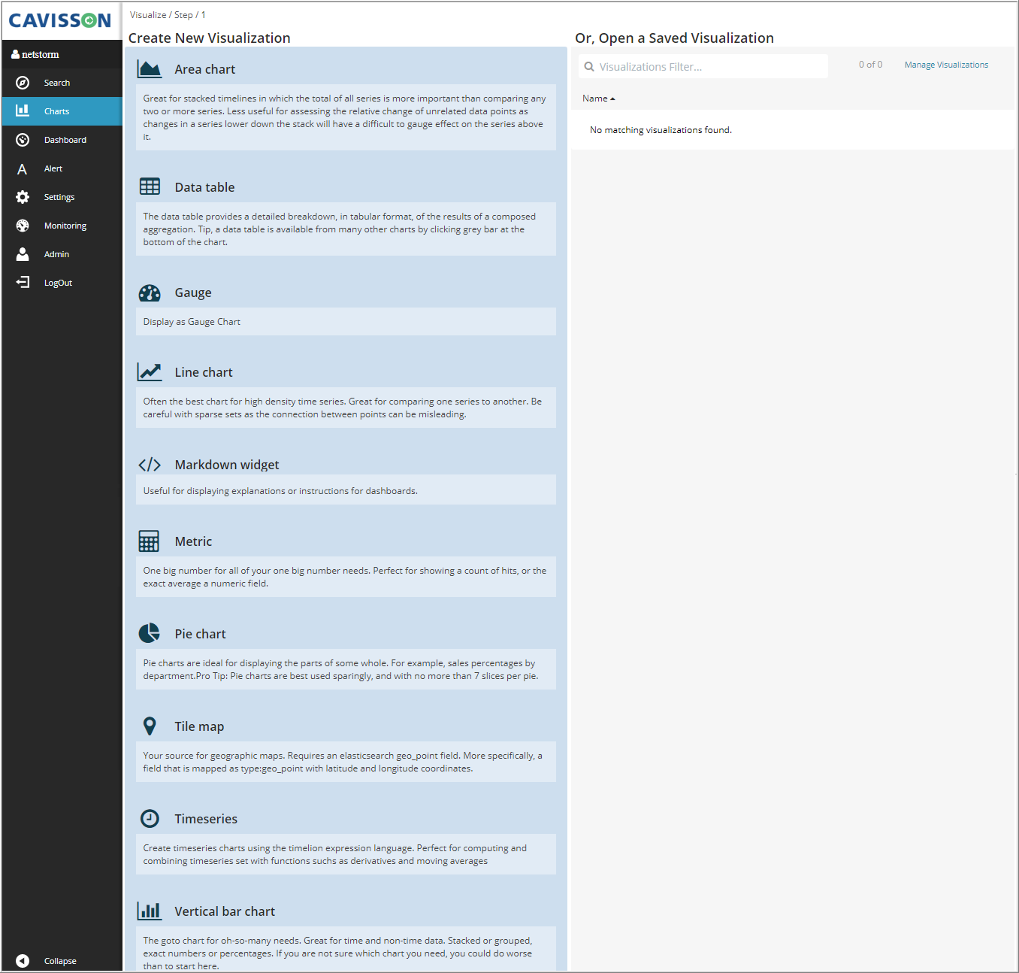This screenshot has width=1019, height=973.
Task: Click the LogOut arrow icon in sidebar
Action: pos(23,282)
